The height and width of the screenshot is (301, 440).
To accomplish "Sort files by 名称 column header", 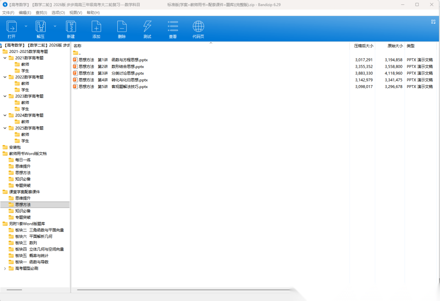I will (77, 46).
